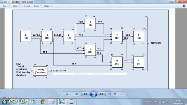Click activity box E (9)
The height and width of the screenshot is (105, 187).
(90, 23)
